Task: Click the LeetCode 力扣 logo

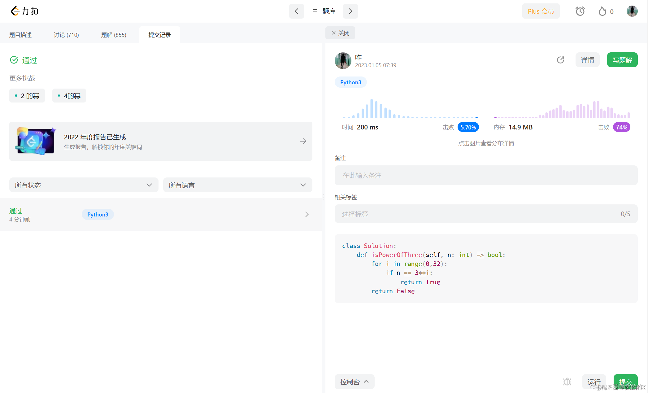Action: 25,11
